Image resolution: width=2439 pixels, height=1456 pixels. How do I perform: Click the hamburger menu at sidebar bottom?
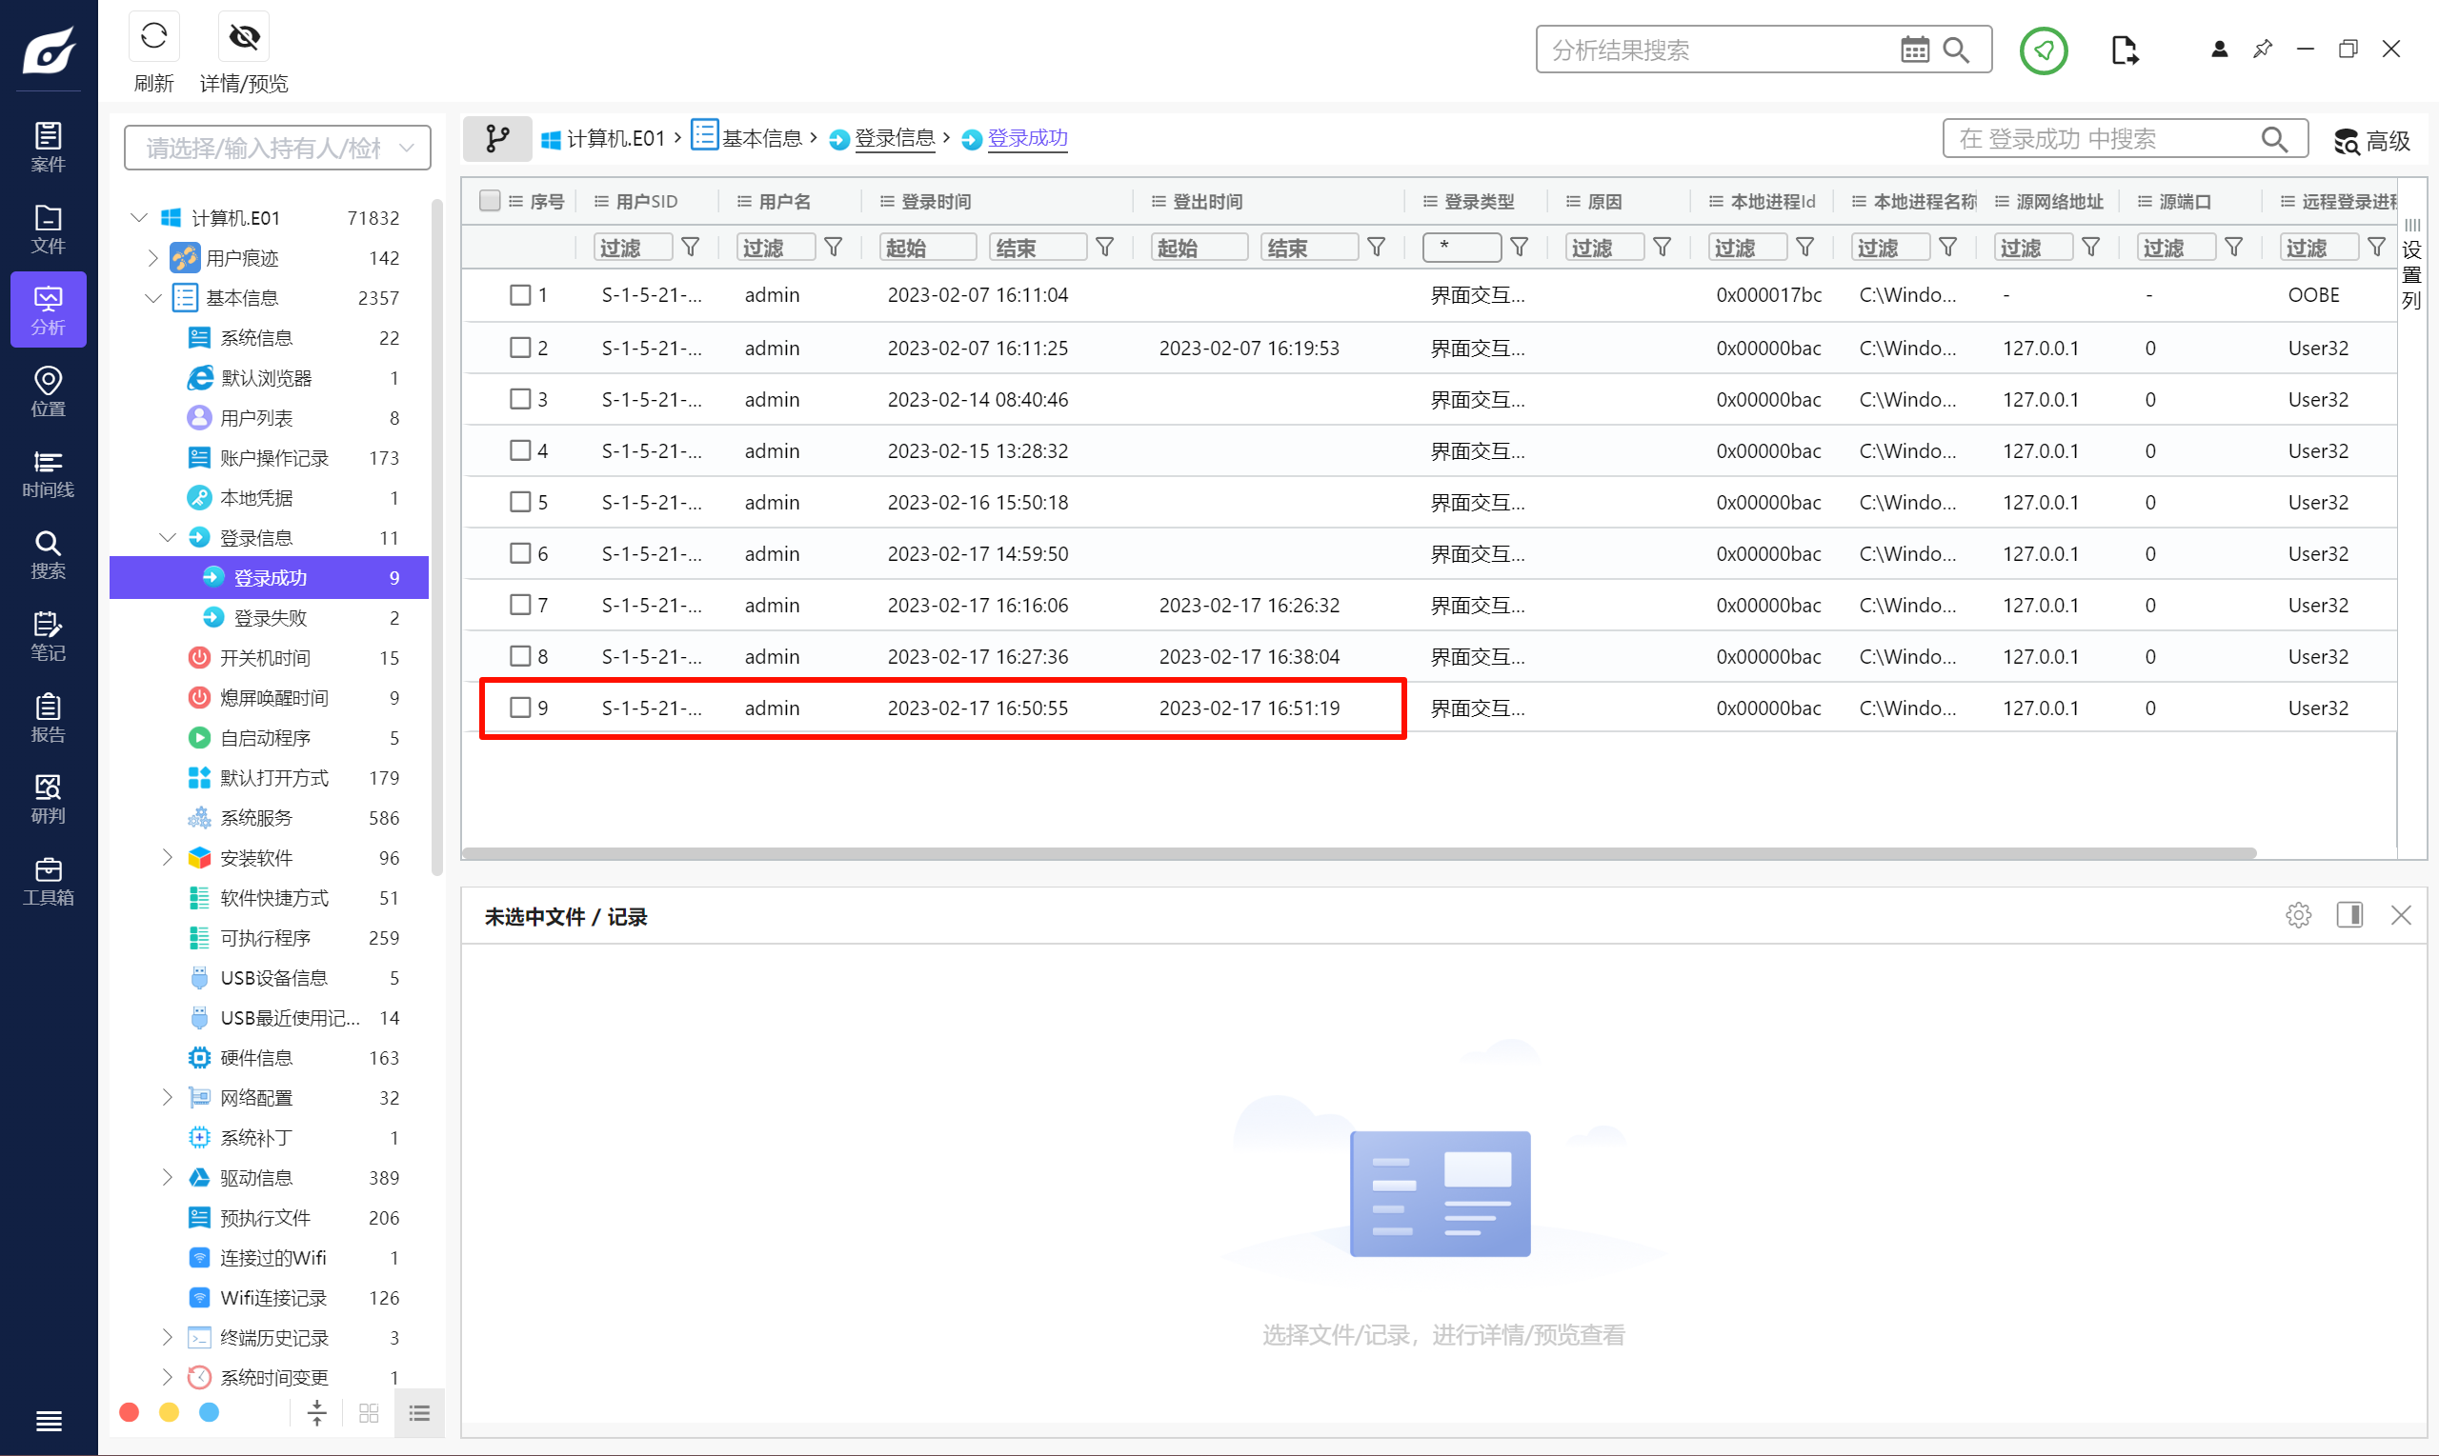coord(48,1420)
